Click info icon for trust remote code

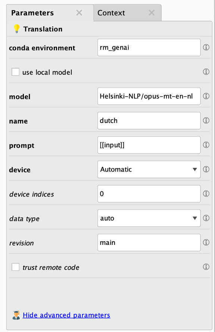pos(206,267)
